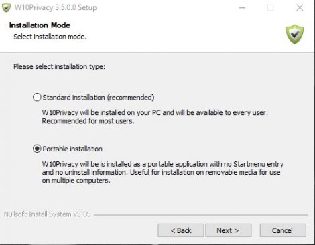315x245 pixels.
Task: Select Standard installation radio button
Action: 37,98
